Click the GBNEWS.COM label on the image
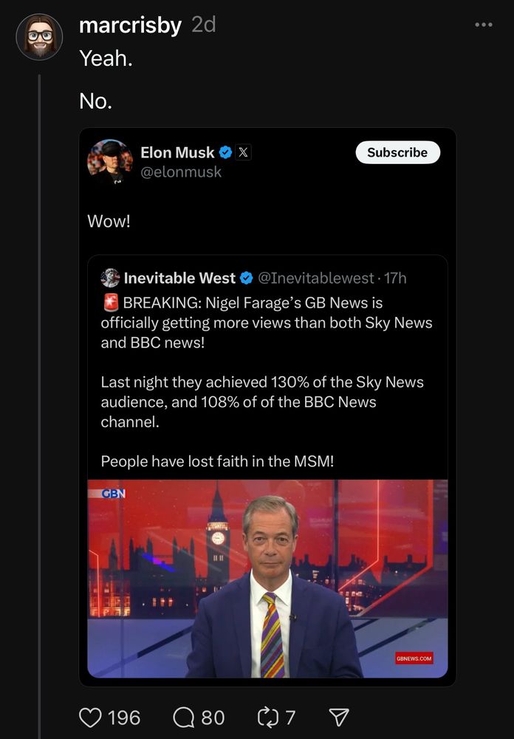The width and height of the screenshot is (514, 739). click(x=414, y=658)
